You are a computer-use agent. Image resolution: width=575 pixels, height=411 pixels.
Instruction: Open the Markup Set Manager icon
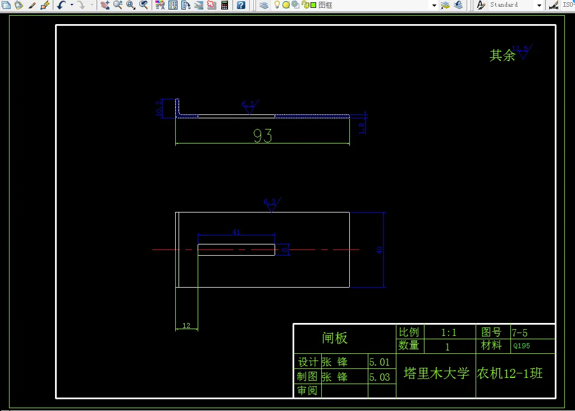tap(211, 5)
